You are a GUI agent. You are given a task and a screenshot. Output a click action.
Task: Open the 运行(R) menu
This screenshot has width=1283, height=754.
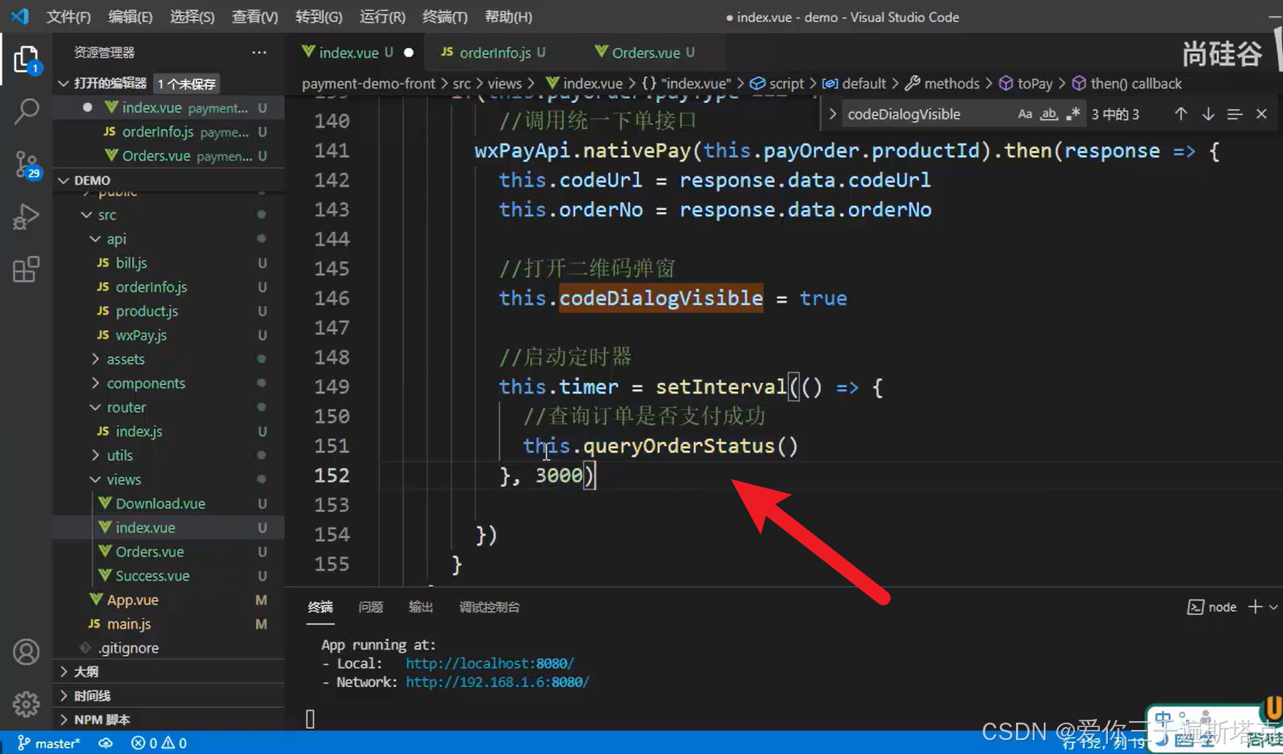382,17
